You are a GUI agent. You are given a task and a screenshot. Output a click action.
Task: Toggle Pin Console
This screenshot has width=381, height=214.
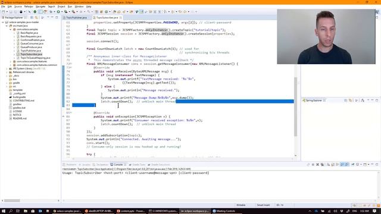353,165
